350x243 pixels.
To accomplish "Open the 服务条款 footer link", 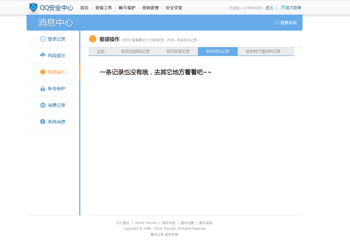I will point(169,223).
